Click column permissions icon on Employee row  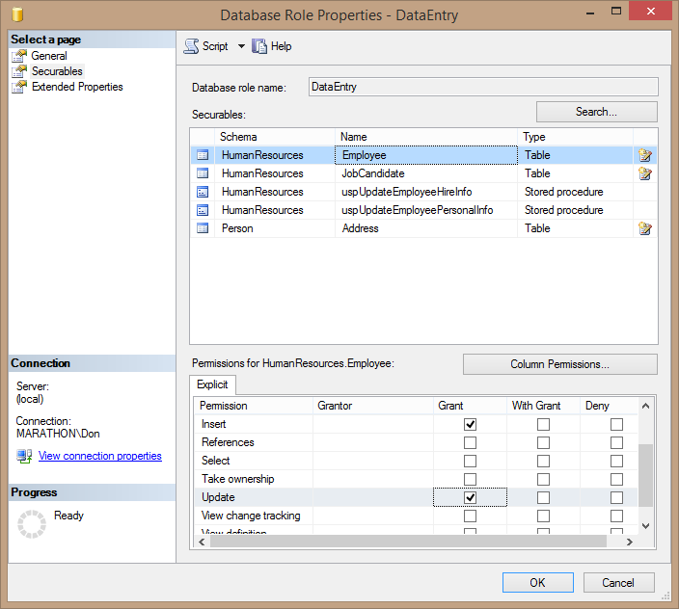(645, 155)
